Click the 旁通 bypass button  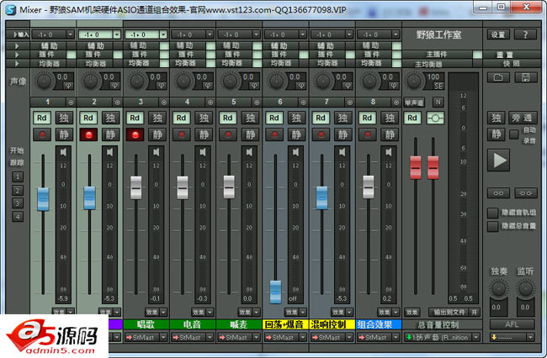(x=523, y=118)
